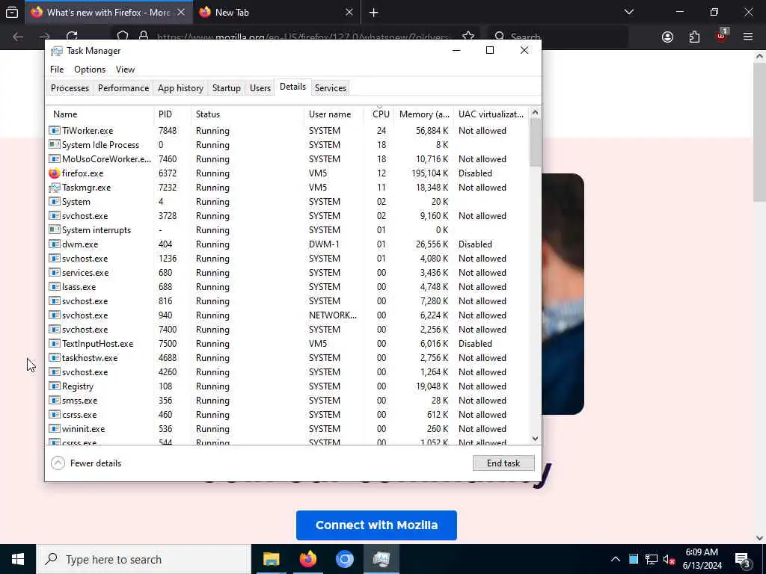Image resolution: width=766 pixels, height=574 pixels.
Task: Click the Registry process icon
Action: coord(54,386)
